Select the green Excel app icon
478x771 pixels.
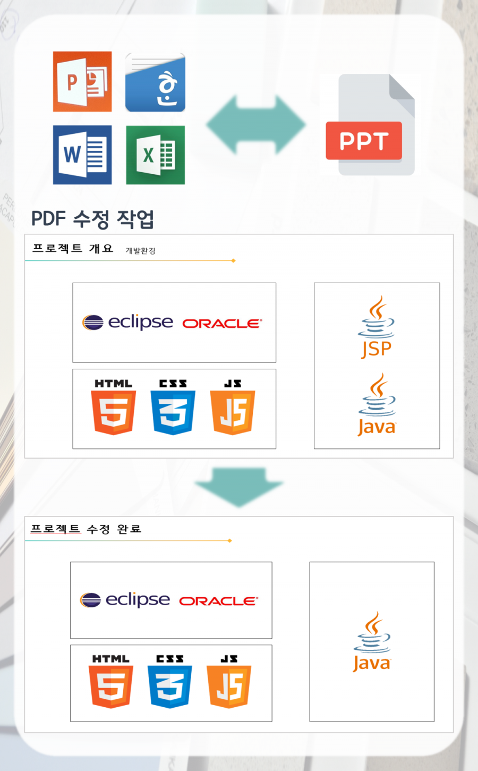(155, 155)
